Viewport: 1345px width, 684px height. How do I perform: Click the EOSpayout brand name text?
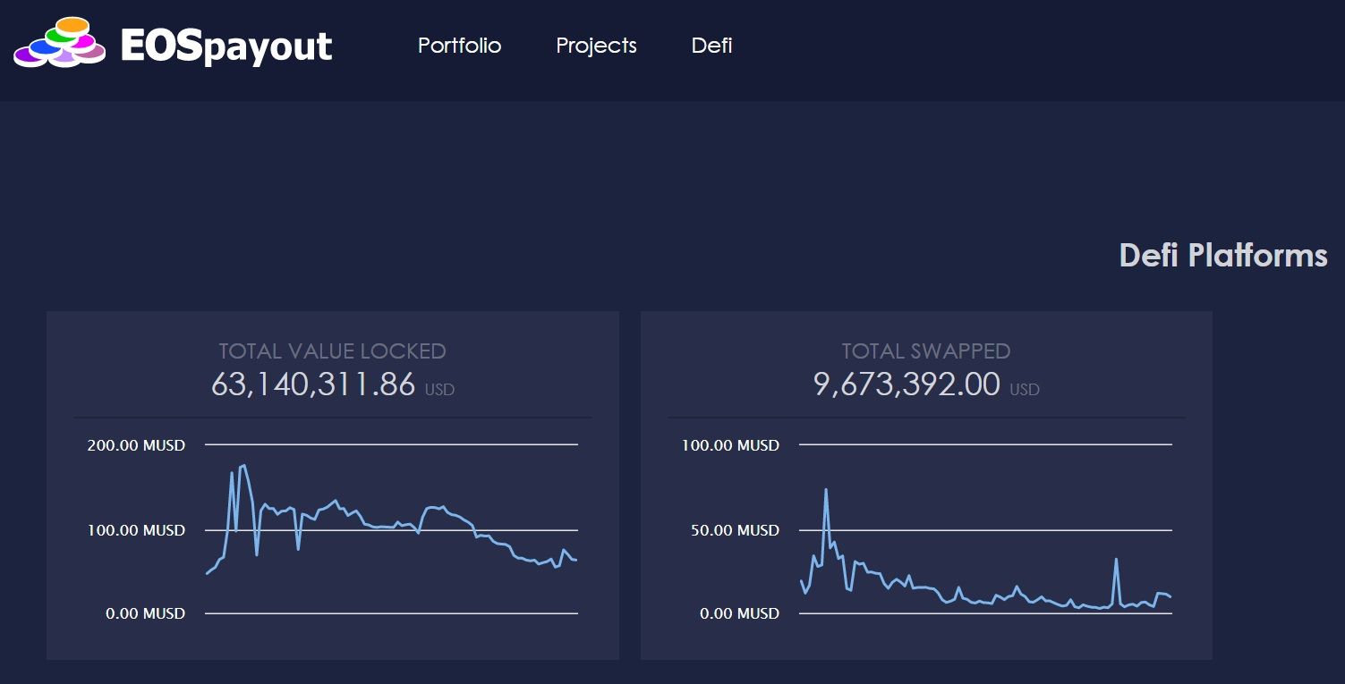[x=226, y=46]
